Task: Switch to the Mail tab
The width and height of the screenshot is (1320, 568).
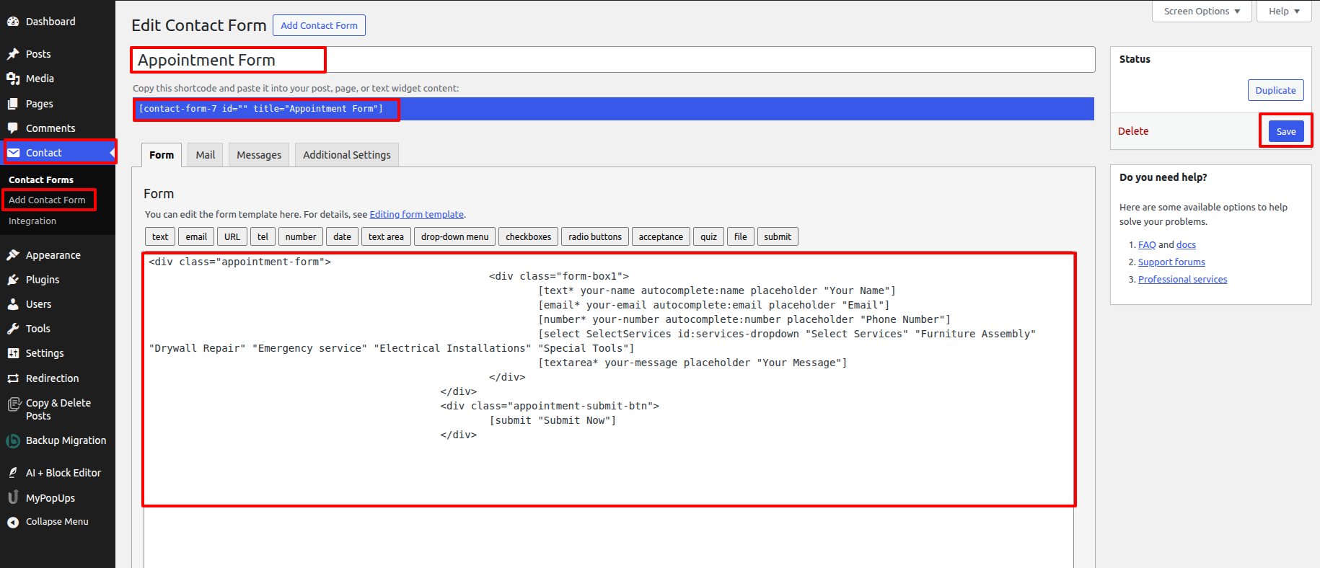Action: click(x=206, y=155)
